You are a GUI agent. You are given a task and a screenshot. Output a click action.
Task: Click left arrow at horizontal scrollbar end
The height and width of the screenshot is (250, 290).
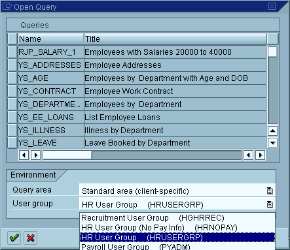coord(248,155)
